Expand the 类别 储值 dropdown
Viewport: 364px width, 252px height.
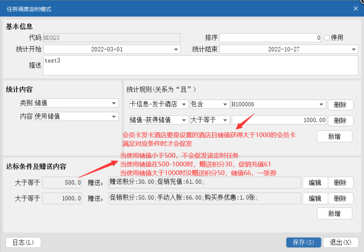point(114,103)
